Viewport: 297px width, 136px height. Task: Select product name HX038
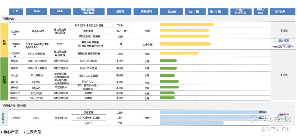pyautogui.click(x=14, y=68)
